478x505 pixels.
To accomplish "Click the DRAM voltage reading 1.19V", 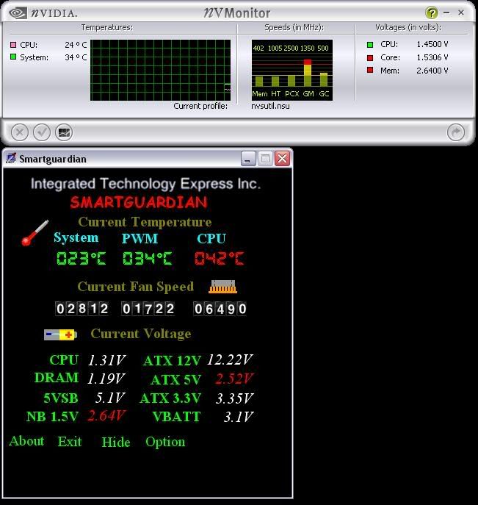I will (x=106, y=379).
